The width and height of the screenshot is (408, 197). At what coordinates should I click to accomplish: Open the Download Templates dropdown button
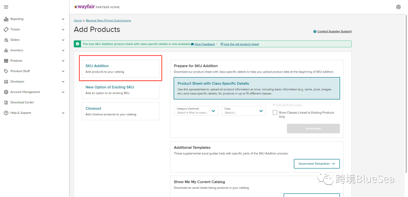(x=317, y=164)
